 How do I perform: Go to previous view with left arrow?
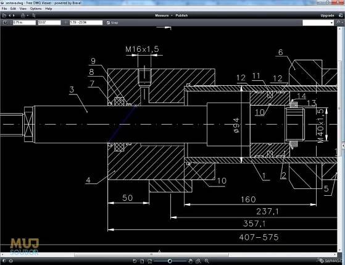pyautogui.click(x=10, y=15)
